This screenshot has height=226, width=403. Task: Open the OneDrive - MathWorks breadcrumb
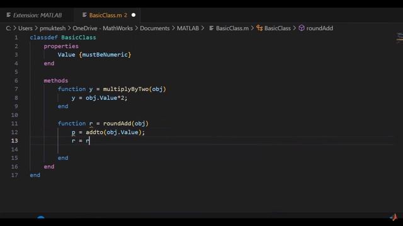click(103, 28)
